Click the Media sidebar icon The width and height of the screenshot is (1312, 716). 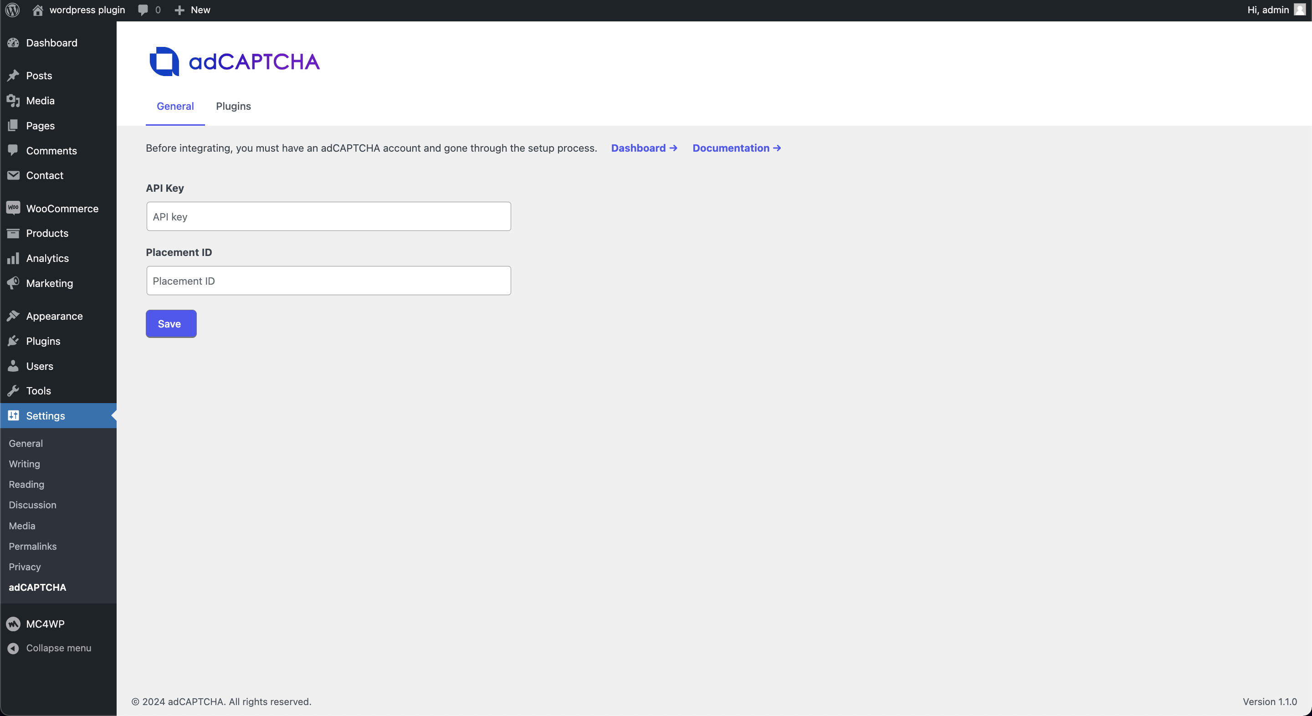point(14,101)
